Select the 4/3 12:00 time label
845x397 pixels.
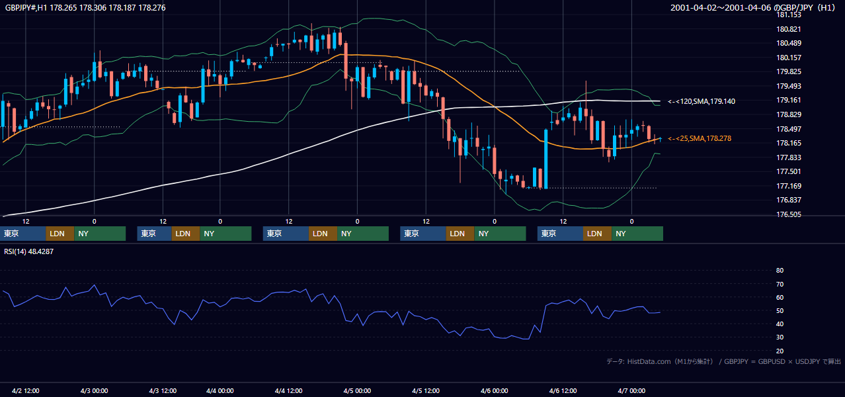pos(163,390)
